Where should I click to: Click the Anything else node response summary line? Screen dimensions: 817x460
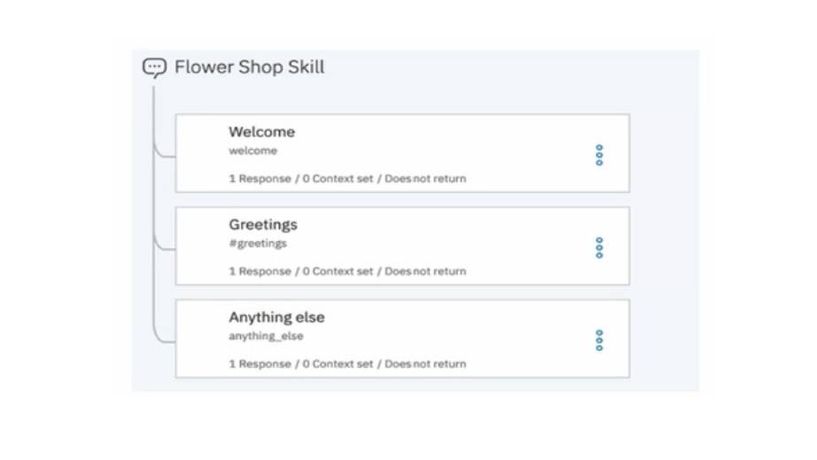click(x=347, y=363)
